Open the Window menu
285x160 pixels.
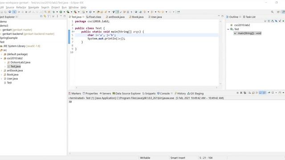(73, 8)
